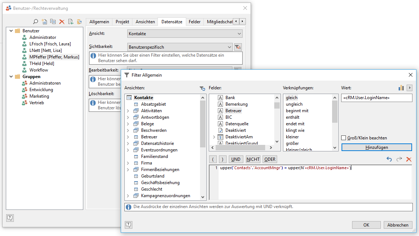Insert the ODER operator button
The width and height of the screenshot is (419, 236).
tap(270, 159)
